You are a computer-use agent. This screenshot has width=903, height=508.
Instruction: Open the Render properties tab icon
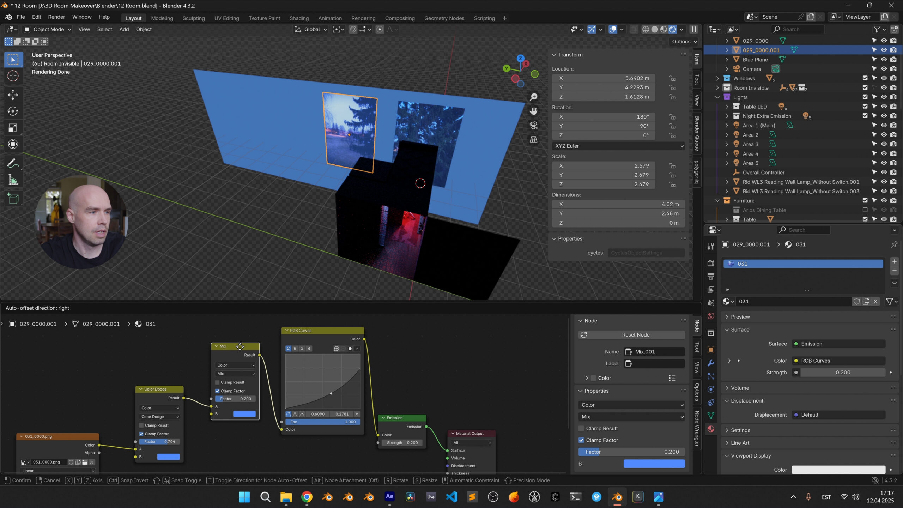point(711,263)
